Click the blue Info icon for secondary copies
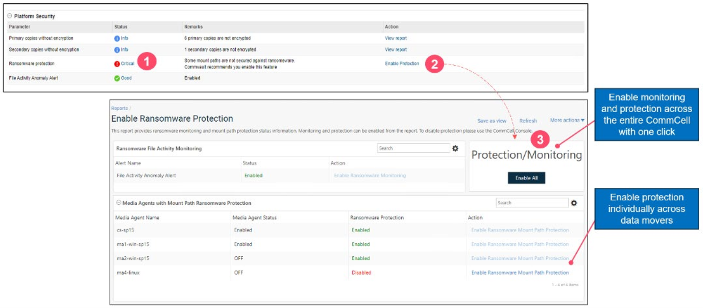 click(117, 50)
